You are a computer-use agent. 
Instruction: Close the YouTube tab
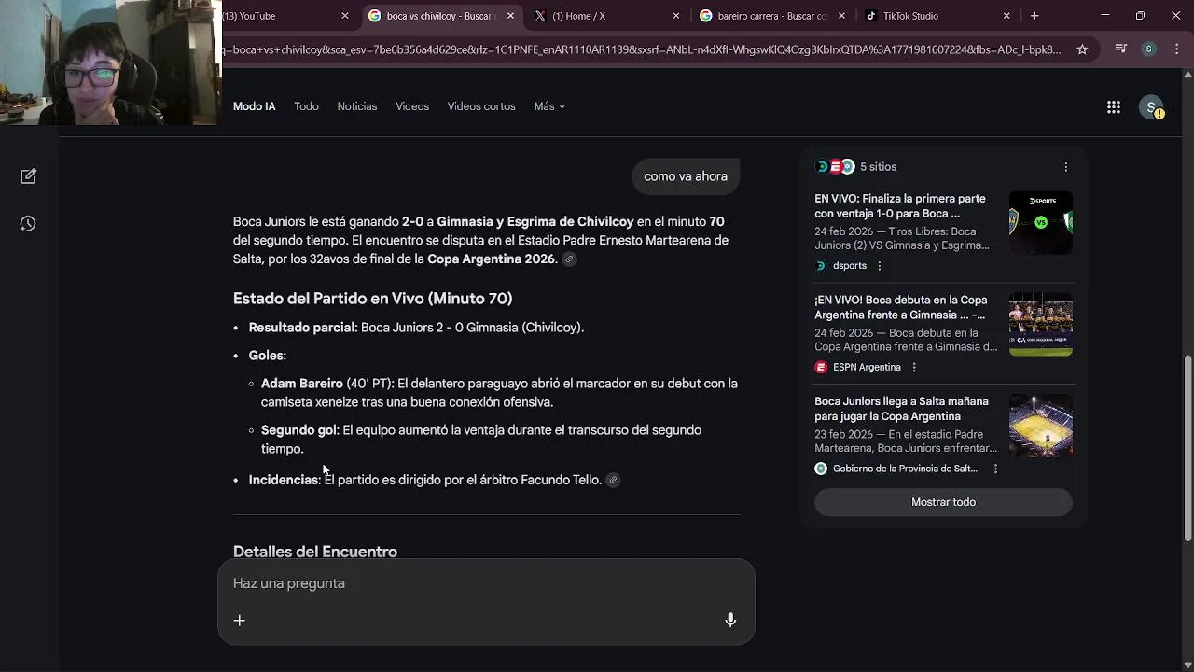344,16
